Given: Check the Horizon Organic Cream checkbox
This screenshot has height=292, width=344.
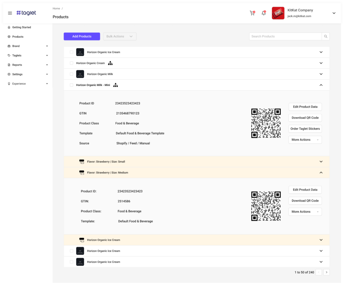Looking at the screenshot, I should pyautogui.click(x=72, y=63).
